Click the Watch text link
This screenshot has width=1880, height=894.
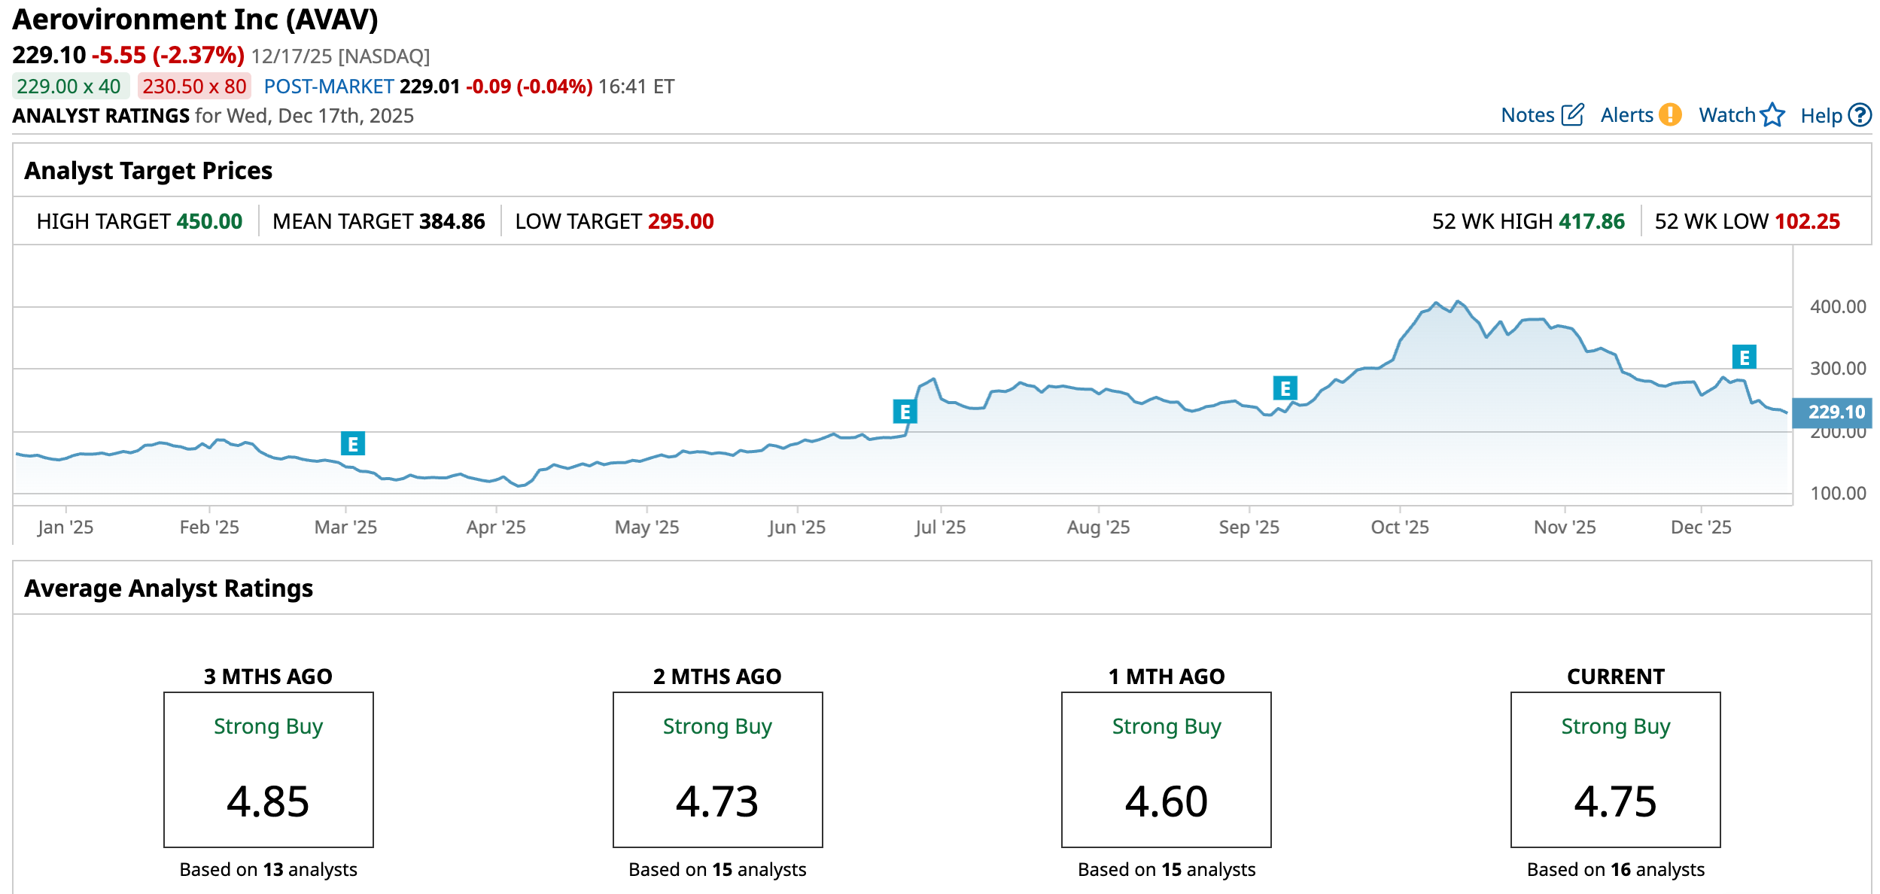1726,115
